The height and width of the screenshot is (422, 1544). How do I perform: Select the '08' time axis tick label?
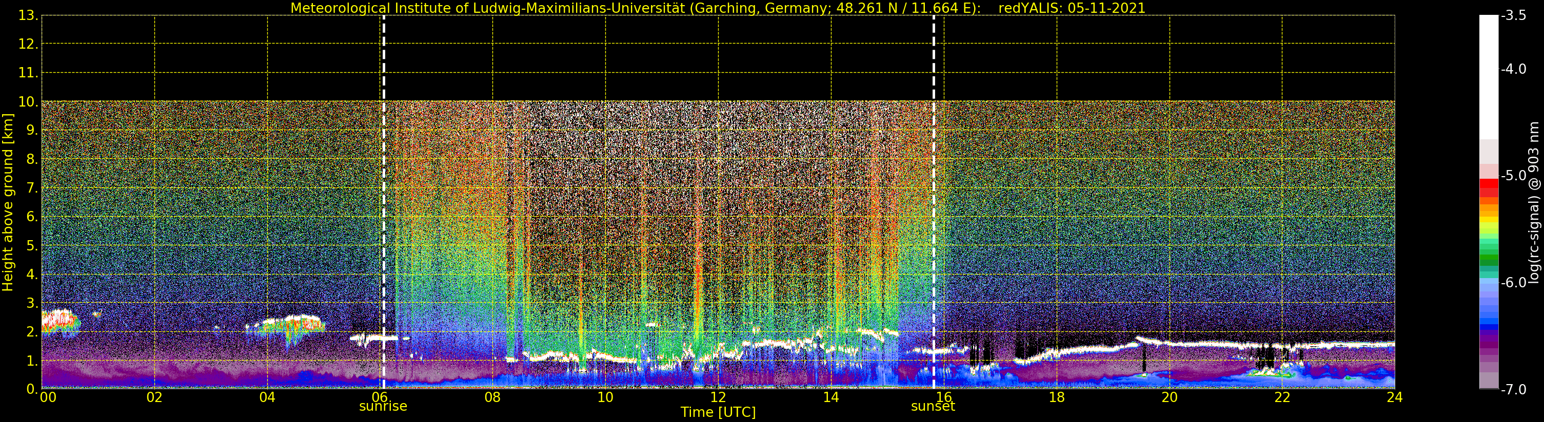tap(492, 397)
